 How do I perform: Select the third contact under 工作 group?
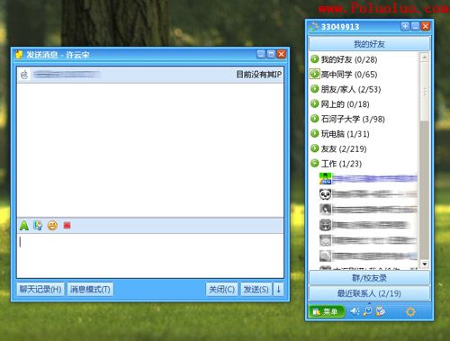click(369, 210)
